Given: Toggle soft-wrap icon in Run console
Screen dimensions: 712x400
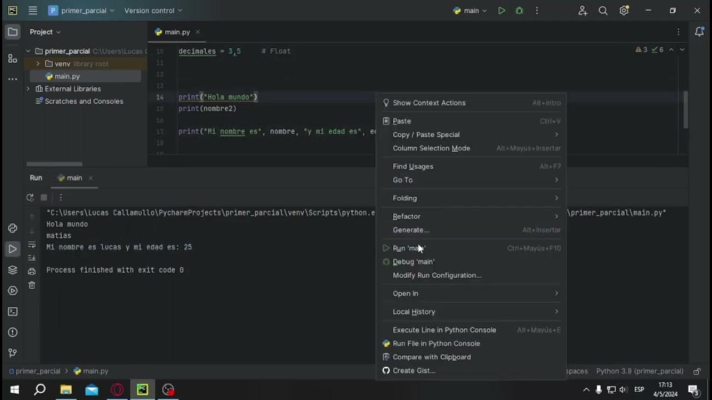Looking at the screenshot, I should click(32, 245).
